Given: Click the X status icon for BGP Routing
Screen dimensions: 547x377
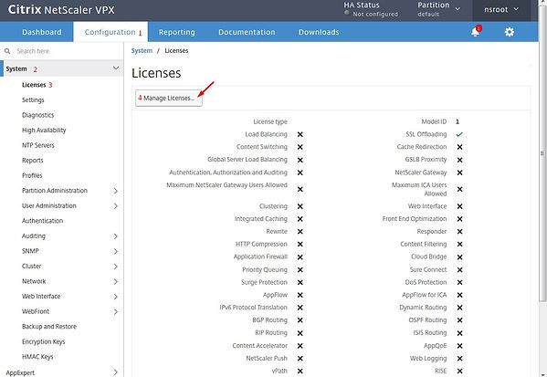Looking at the screenshot, I should [300, 320].
